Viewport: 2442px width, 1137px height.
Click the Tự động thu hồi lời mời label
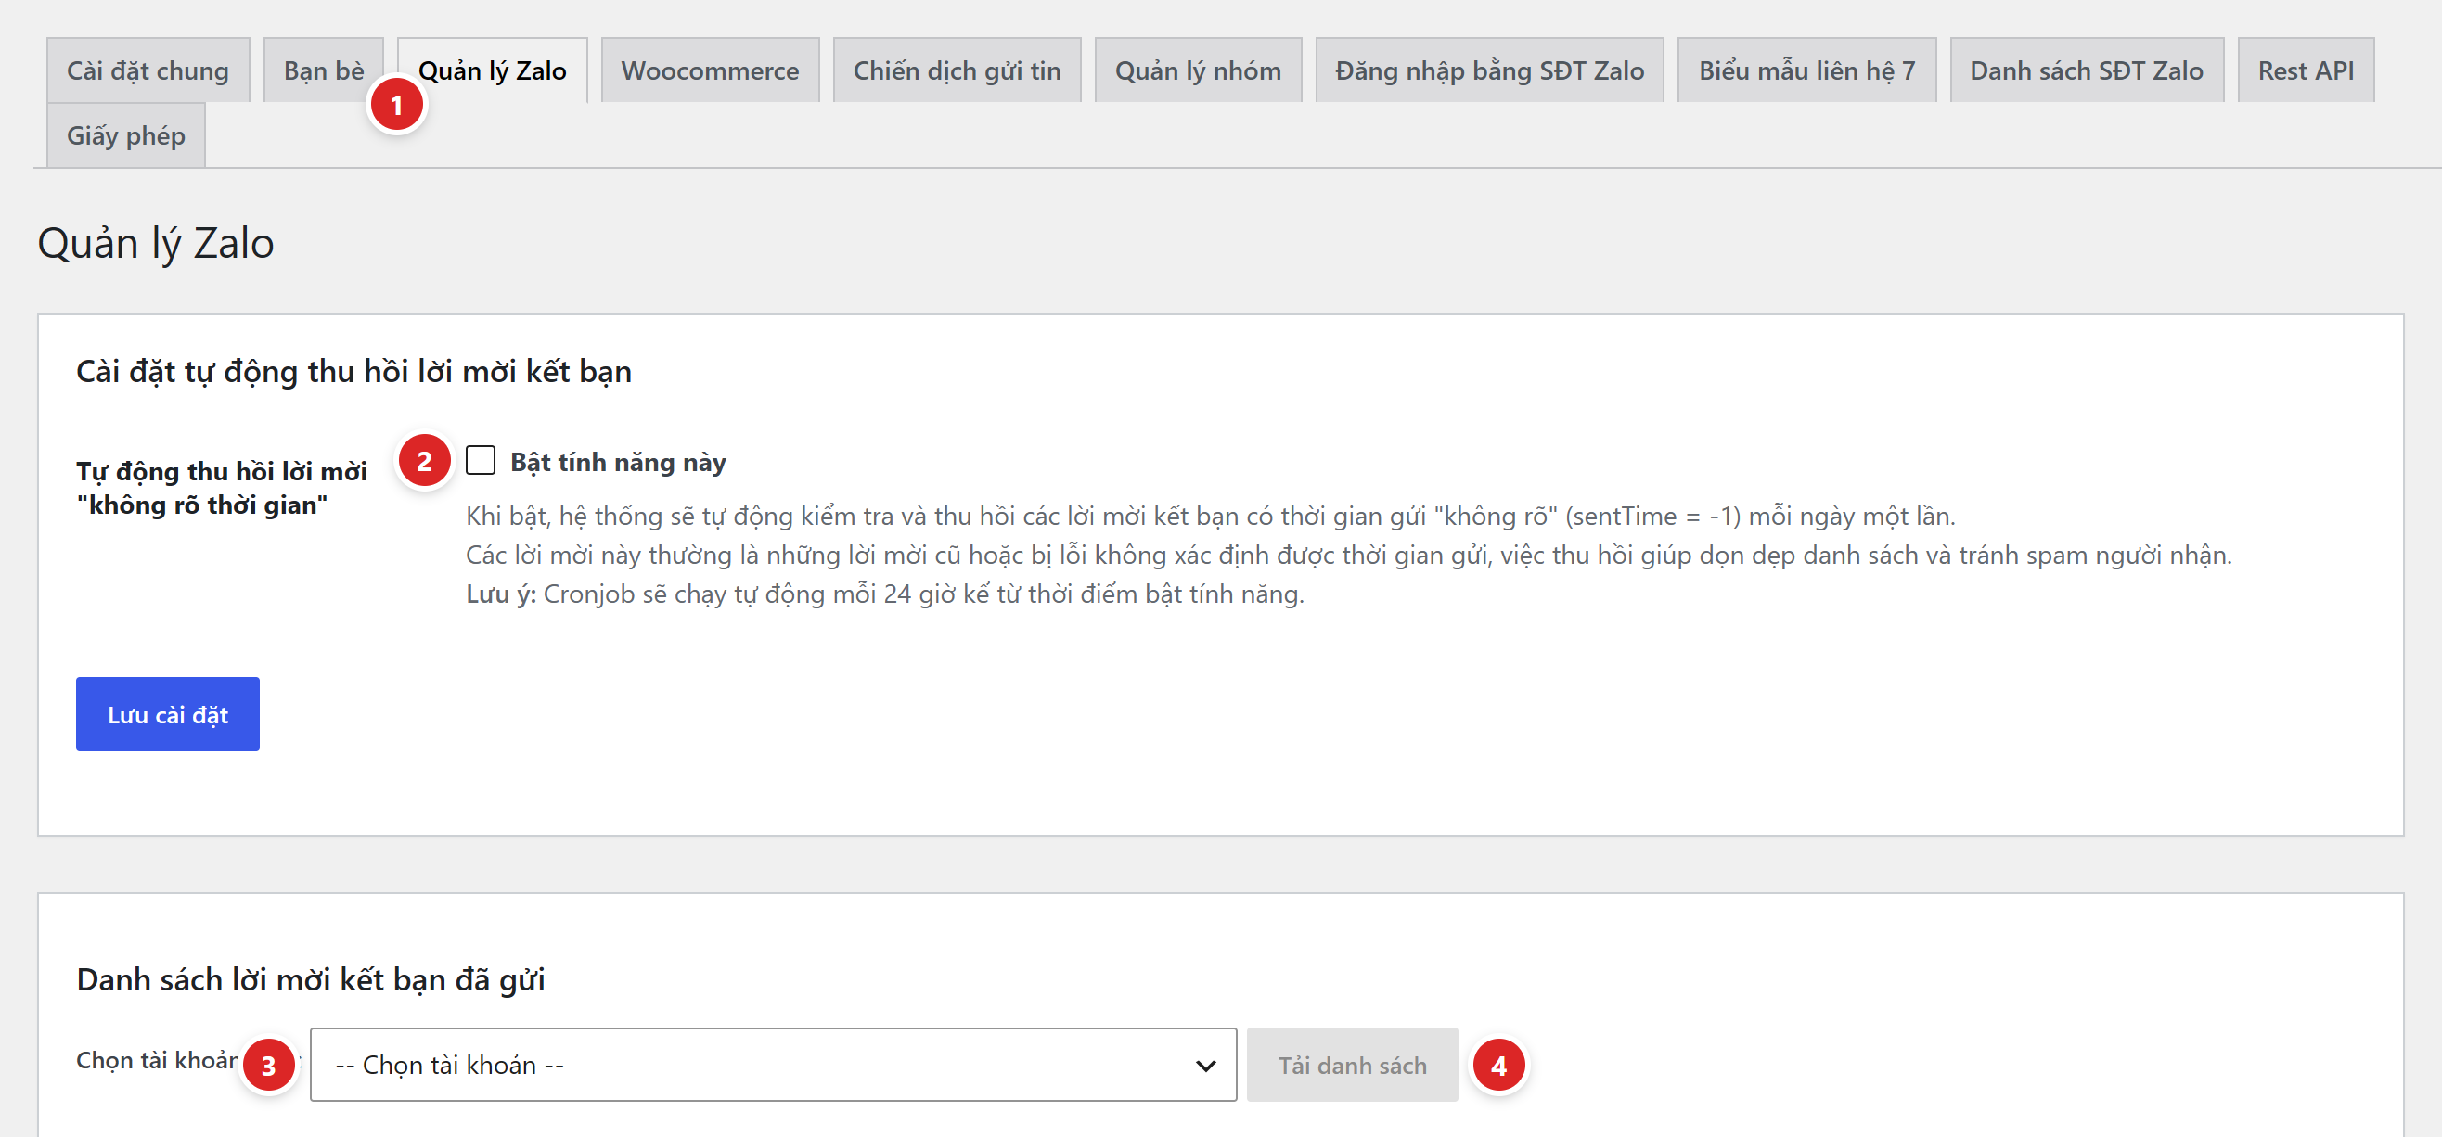[x=222, y=488]
